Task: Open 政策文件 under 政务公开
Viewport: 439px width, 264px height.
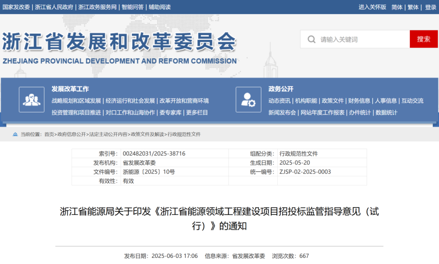Action: coord(333,101)
